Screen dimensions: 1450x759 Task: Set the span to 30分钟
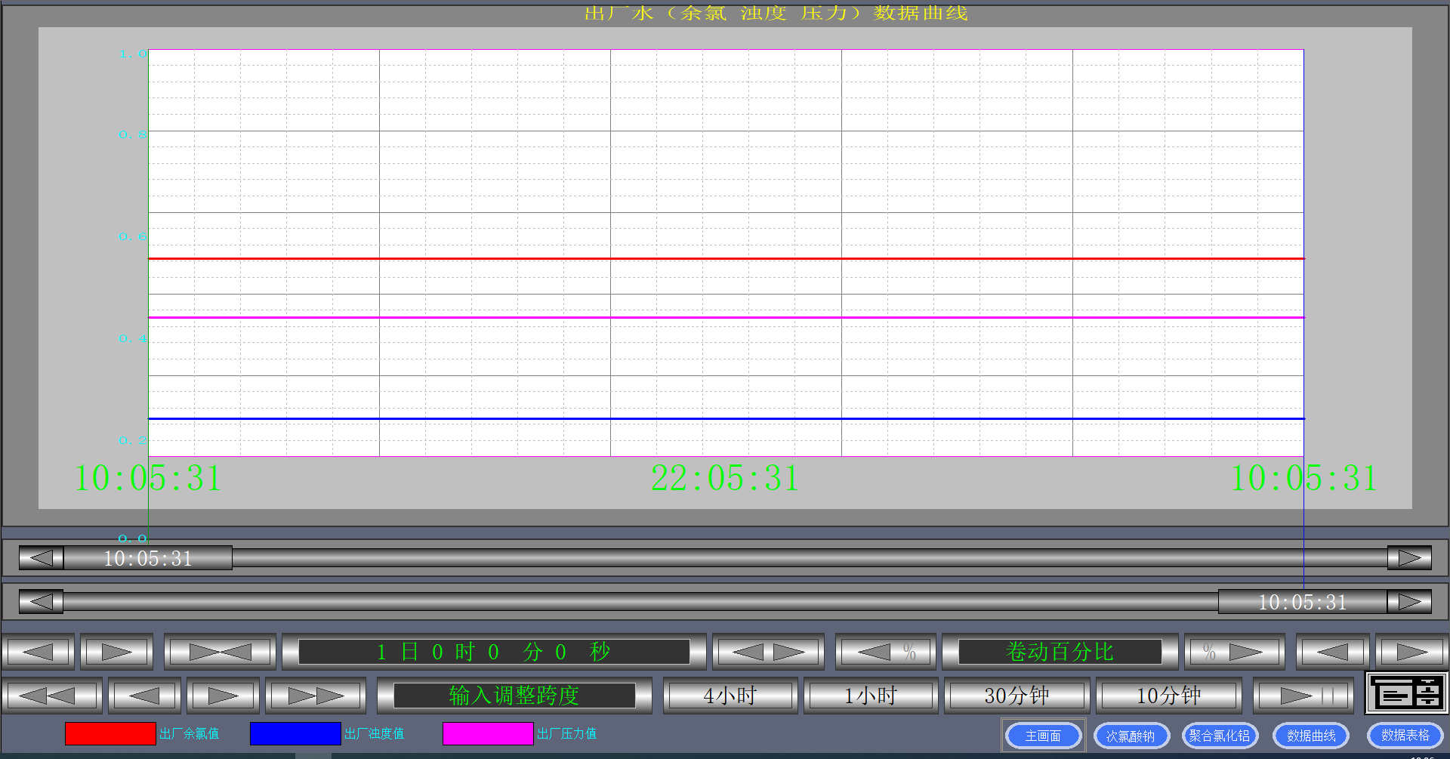pos(1017,696)
